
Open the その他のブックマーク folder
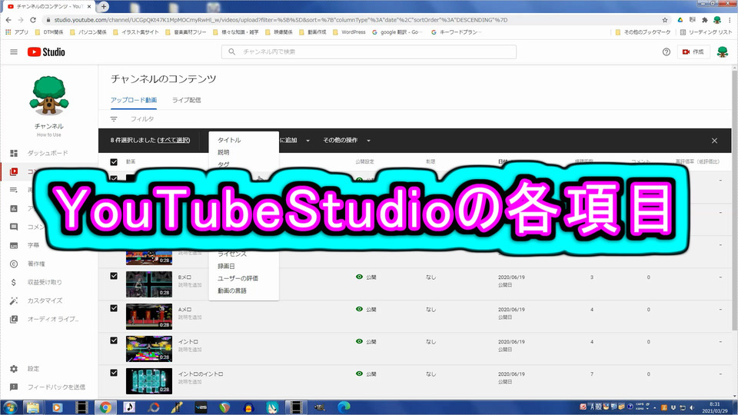[x=643, y=32]
